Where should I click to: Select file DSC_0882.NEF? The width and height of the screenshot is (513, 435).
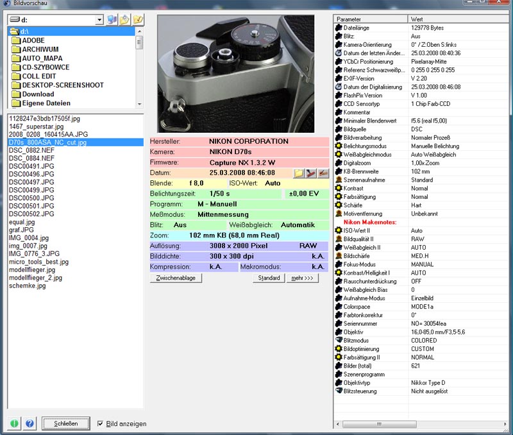[31, 150]
